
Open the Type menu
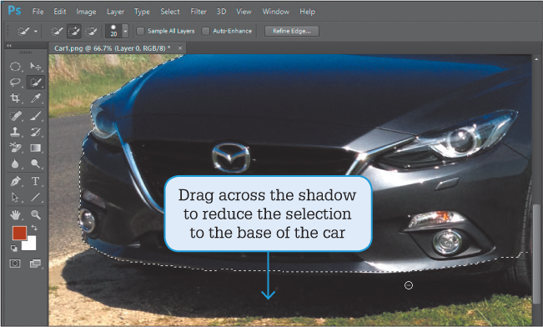pyautogui.click(x=142, y=12)
